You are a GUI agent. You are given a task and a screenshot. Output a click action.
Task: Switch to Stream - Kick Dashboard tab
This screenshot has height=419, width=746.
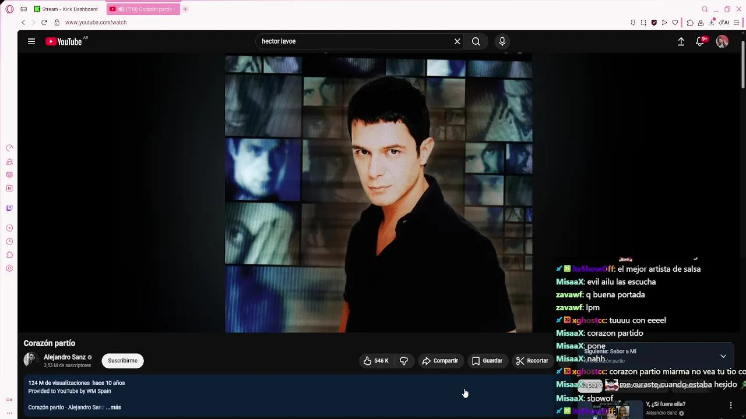point(66,9)
